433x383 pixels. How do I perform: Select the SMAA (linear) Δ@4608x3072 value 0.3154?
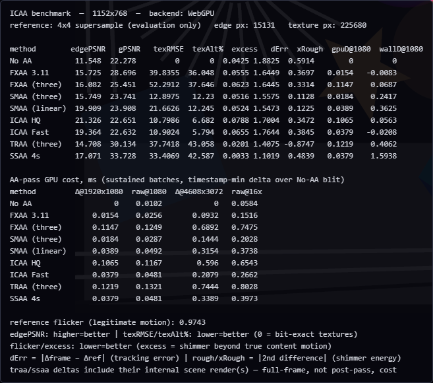point(205,252)
